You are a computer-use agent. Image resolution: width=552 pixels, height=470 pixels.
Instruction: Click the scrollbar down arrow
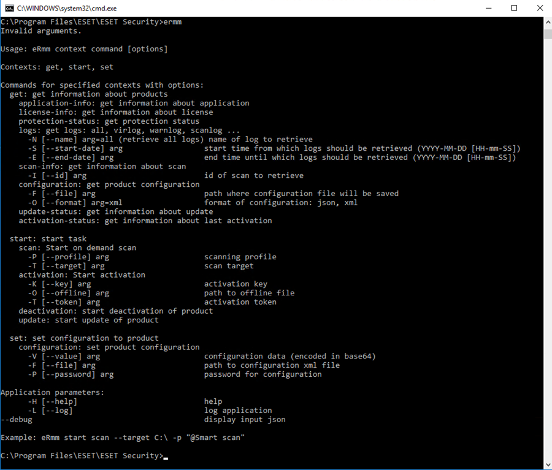tap(548, 464)
